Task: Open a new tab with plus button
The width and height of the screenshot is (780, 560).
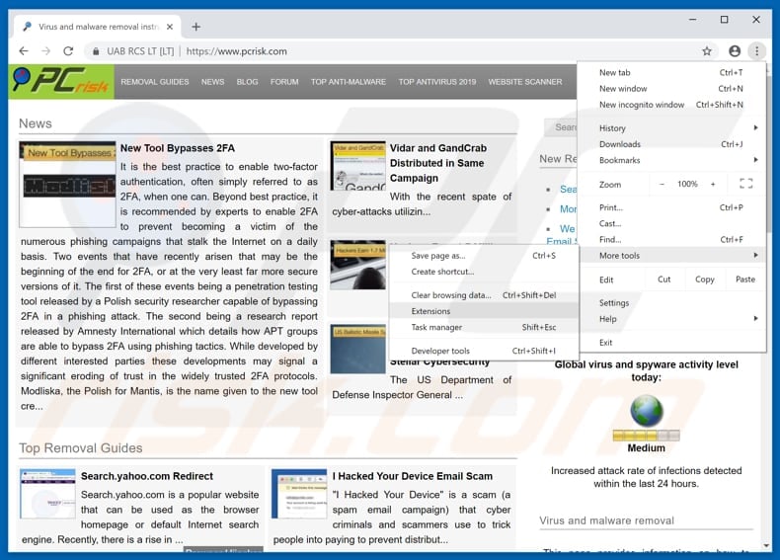Action: coord(195,27)
